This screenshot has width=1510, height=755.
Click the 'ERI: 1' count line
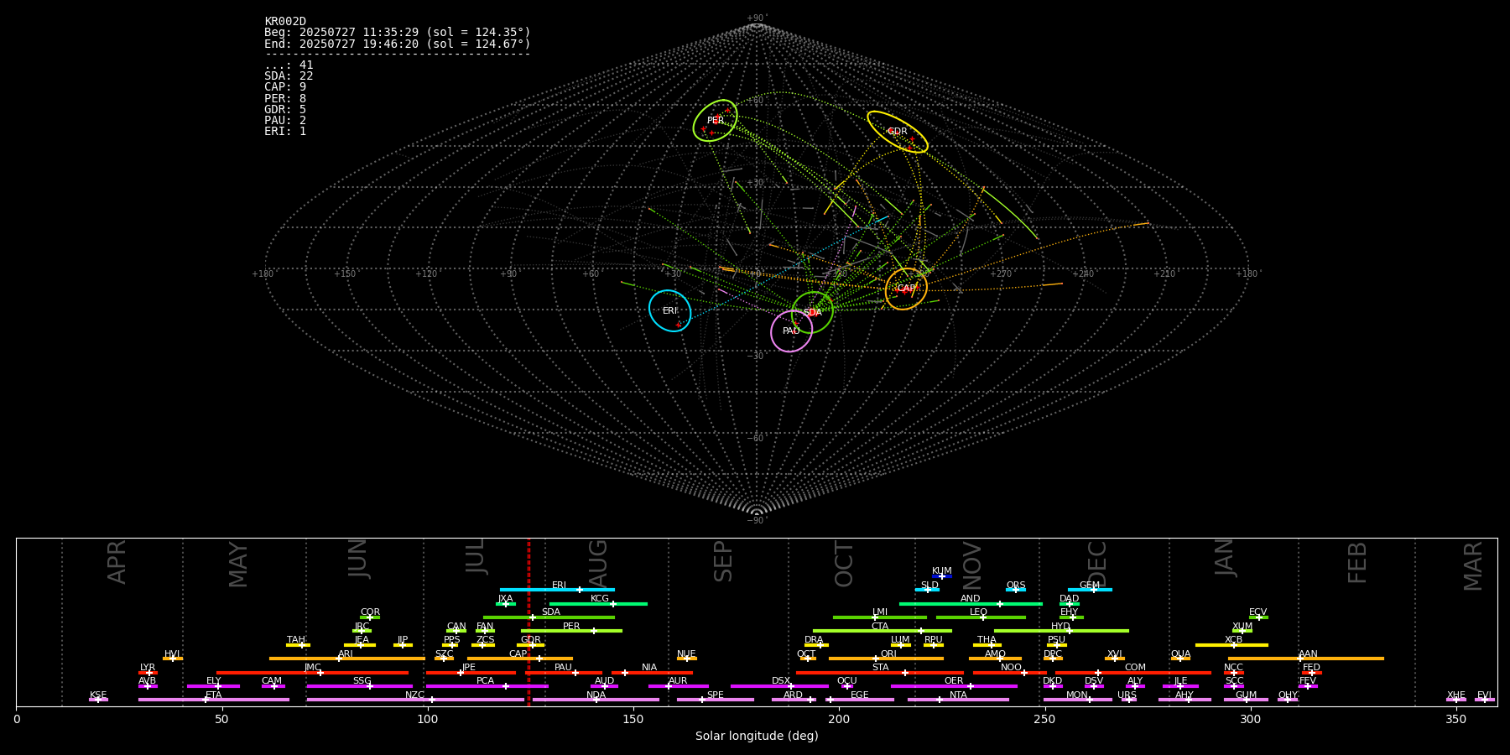click(285, 132)
